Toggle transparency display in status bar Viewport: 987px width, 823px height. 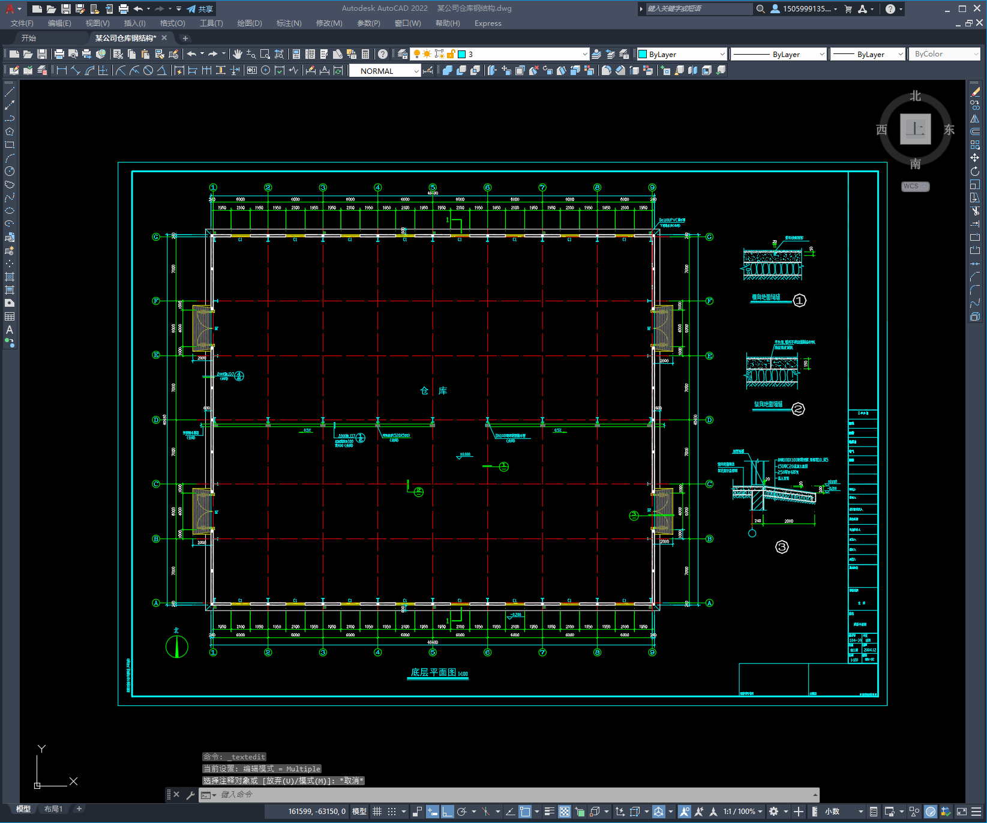tap(565, 812)
